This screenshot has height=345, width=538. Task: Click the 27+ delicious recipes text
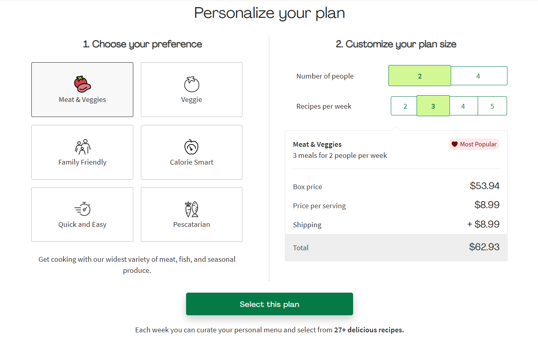(369, 330)
